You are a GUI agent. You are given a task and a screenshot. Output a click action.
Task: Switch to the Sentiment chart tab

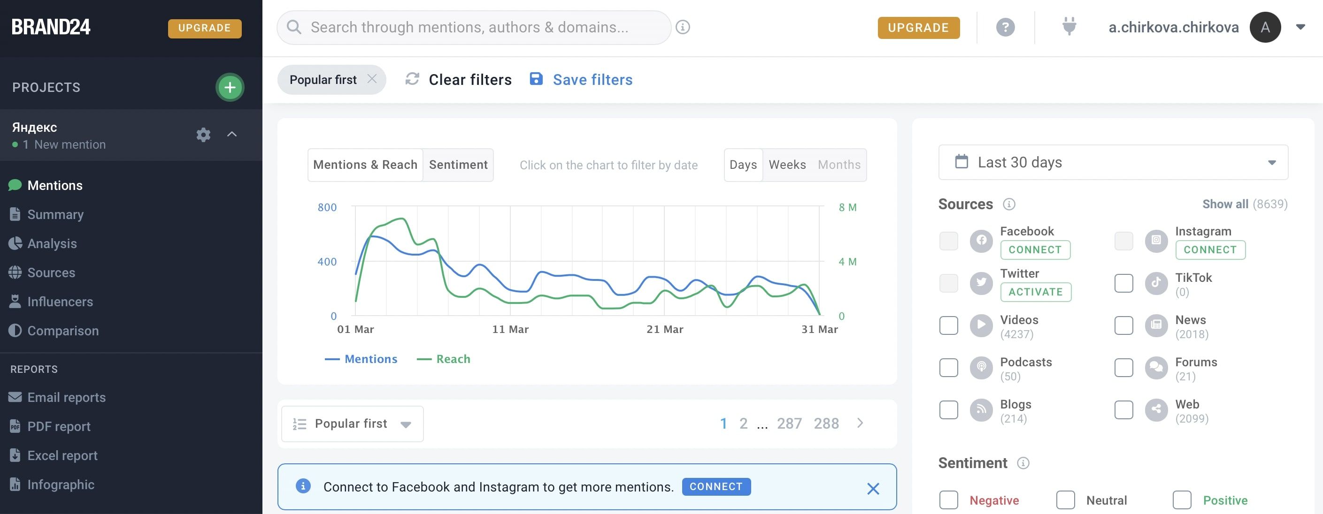click(457, 164)
